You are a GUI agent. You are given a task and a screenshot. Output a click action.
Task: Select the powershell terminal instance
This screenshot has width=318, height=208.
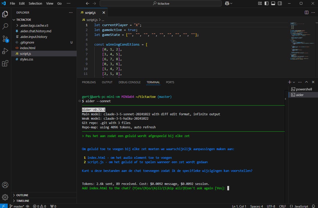pos(304,89)
